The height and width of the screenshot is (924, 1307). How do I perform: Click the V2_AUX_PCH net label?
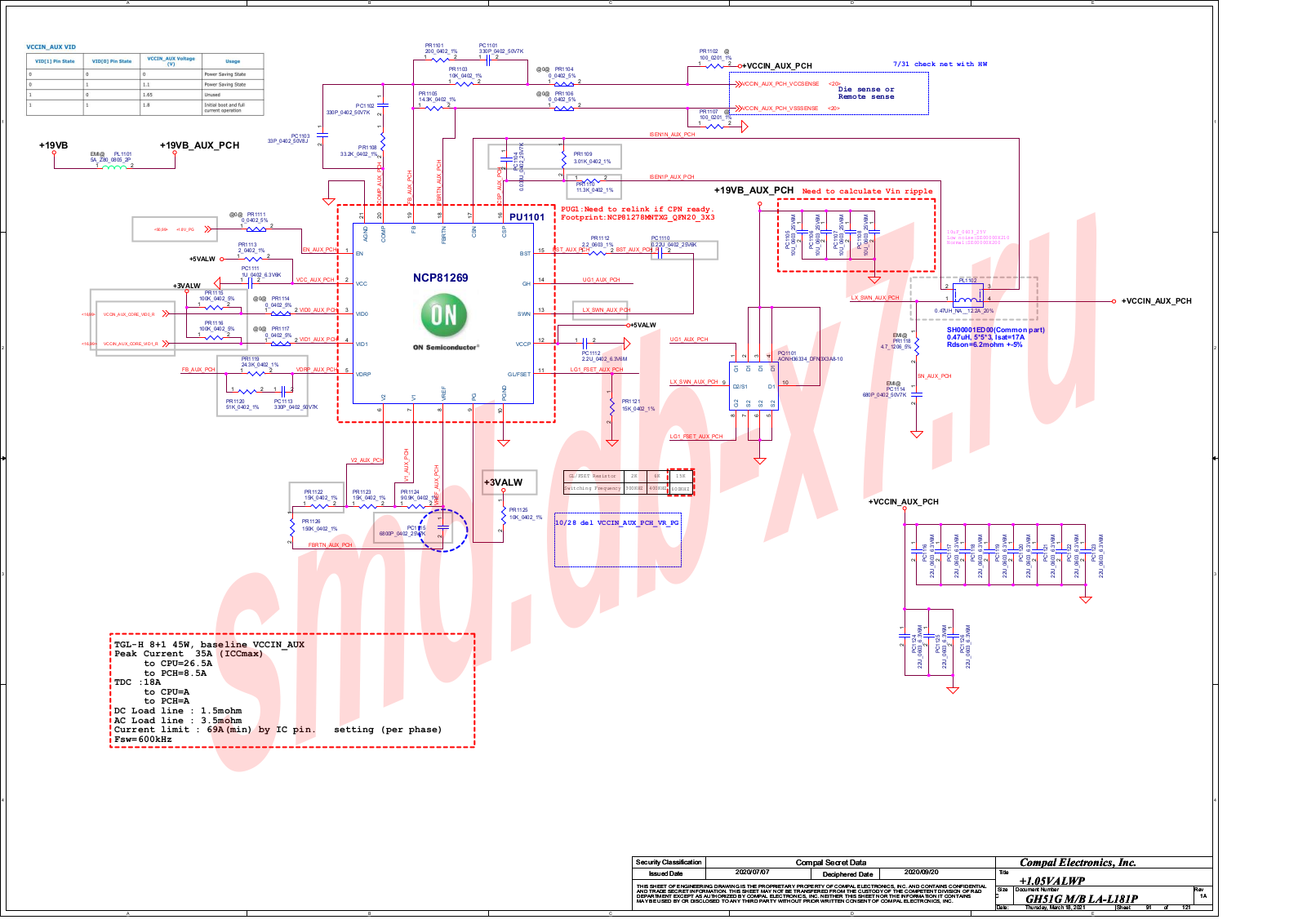click(x=367, y=460)
